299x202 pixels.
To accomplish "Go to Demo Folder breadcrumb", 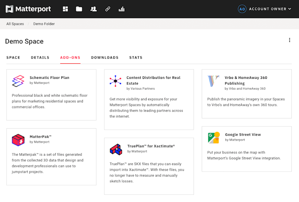I will coord(44,24).
